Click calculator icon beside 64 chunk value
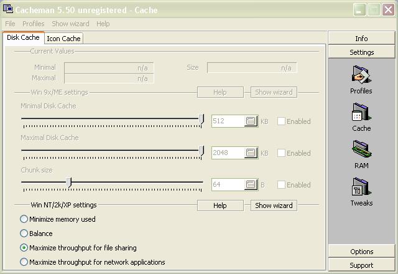This screenshot has width=398, height=274. click(251, 184)
